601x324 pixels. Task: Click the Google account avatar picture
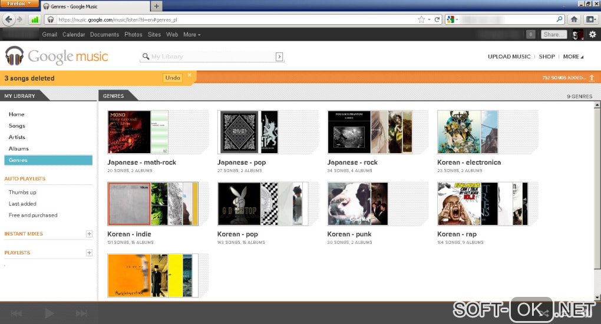[x=577, y=35]
